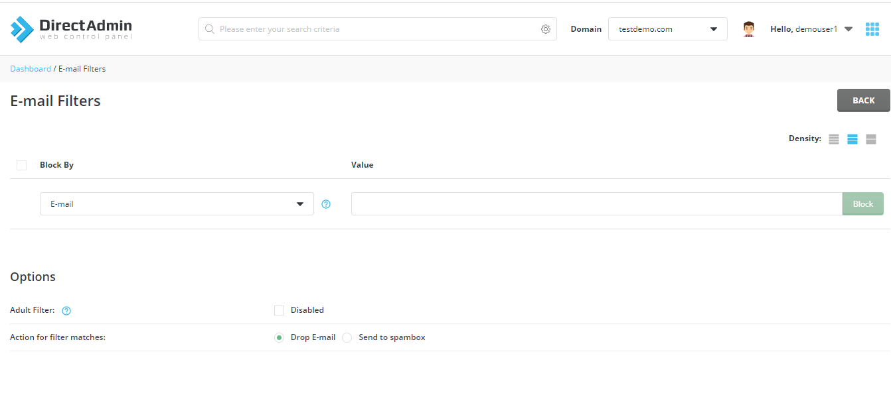This screenshot has height=395, width=891.
Task: Select large density icon
Action: tap(871, 139)
